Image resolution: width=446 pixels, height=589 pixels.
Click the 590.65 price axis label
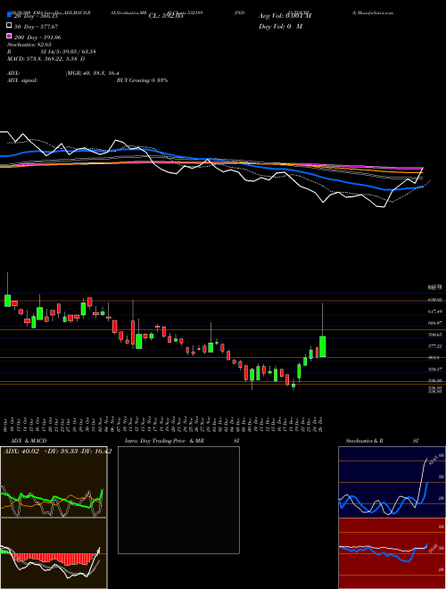click(435, 335)
